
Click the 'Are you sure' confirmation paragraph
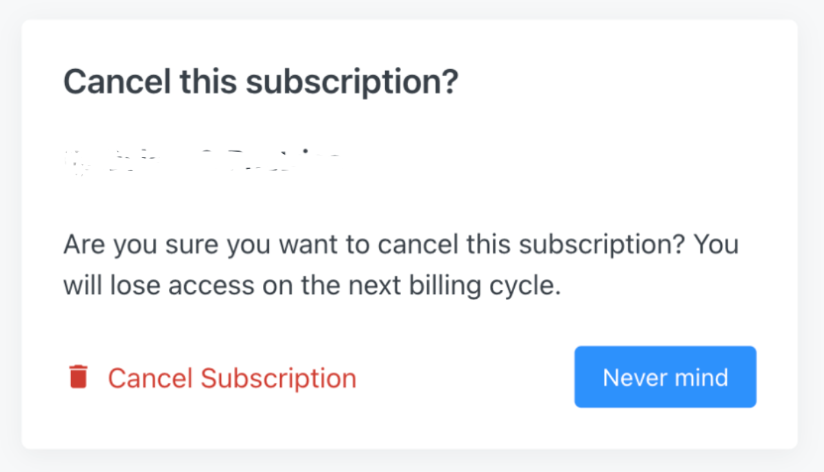point(400,246)
